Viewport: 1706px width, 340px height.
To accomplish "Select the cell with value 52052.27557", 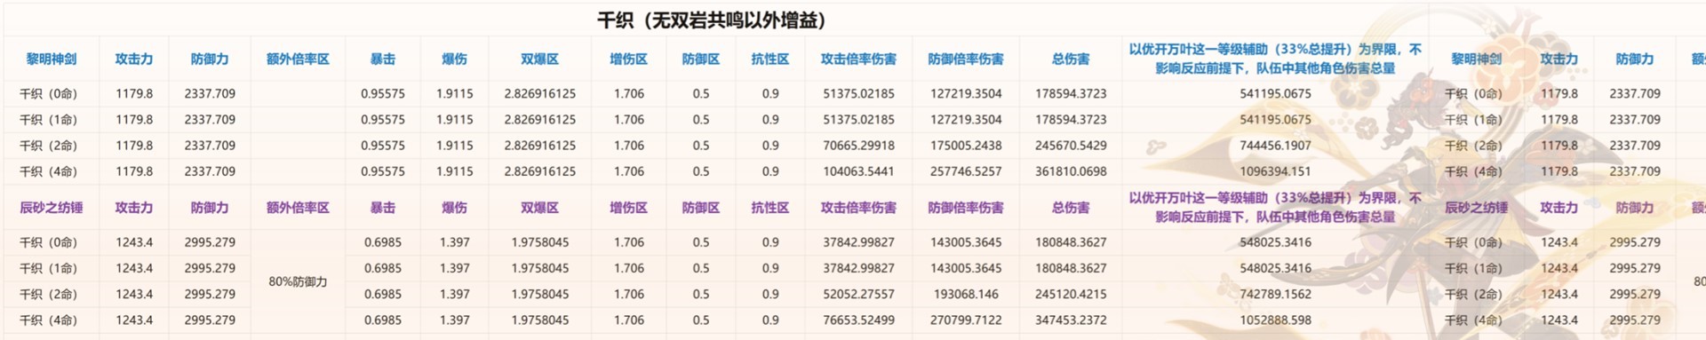I will [x=858, y=294].
